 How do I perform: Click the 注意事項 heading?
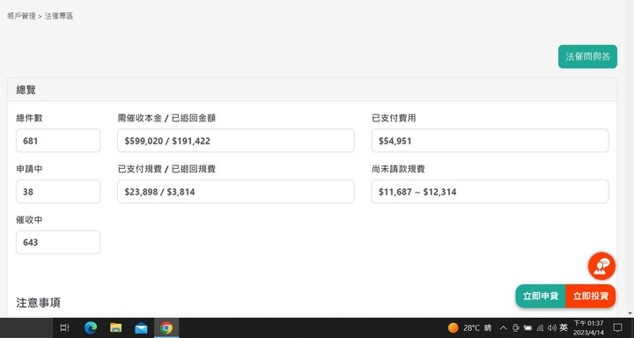[x=39, y=303]
